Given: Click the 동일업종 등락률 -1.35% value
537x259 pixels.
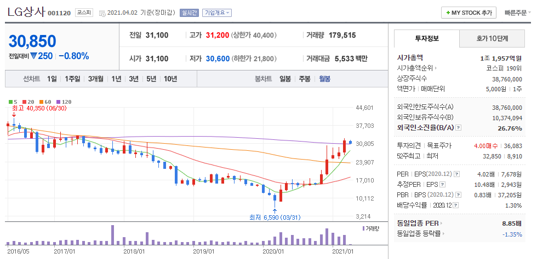Looking at the screenshot, I should pyautogui.click(x=512, y=234).
